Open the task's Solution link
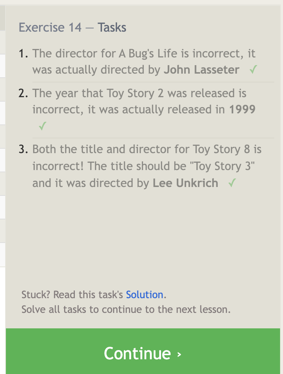Viewport: 283px width, 374px height. click(144, 294)
